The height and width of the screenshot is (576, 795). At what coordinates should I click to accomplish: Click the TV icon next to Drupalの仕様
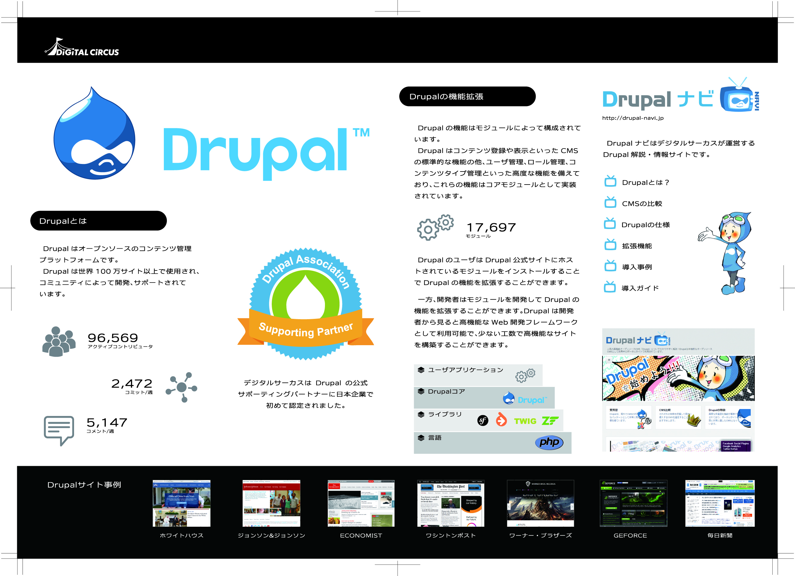[610, 224]
